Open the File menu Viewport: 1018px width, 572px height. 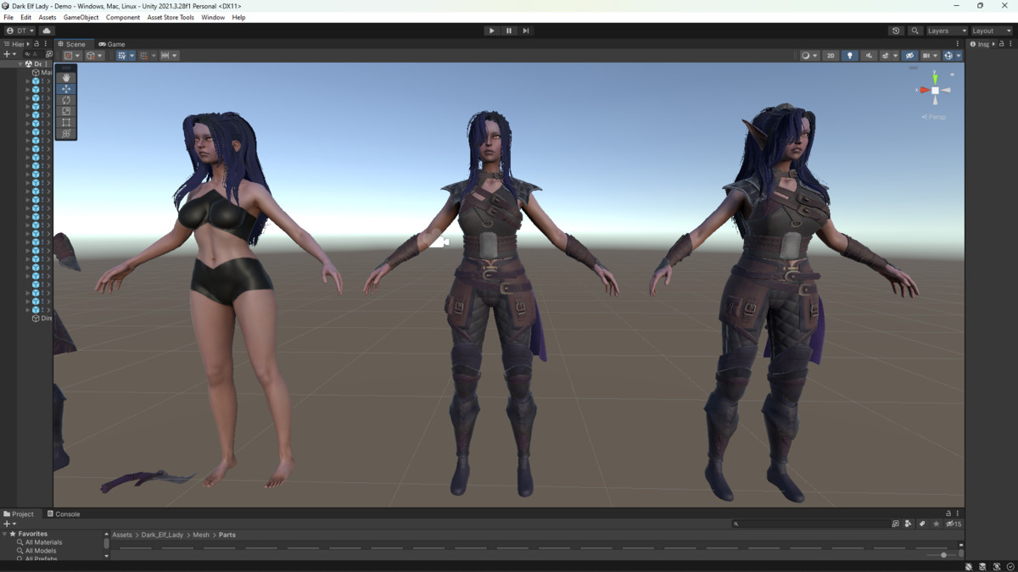pos(8,17)
